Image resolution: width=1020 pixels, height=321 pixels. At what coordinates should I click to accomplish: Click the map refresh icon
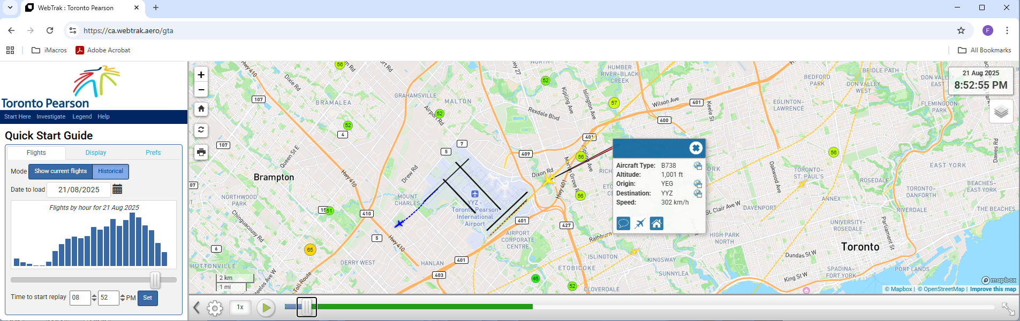pos(201,130)
